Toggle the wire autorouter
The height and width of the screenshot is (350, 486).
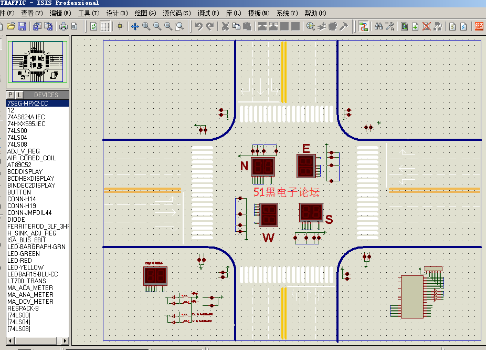363,26
